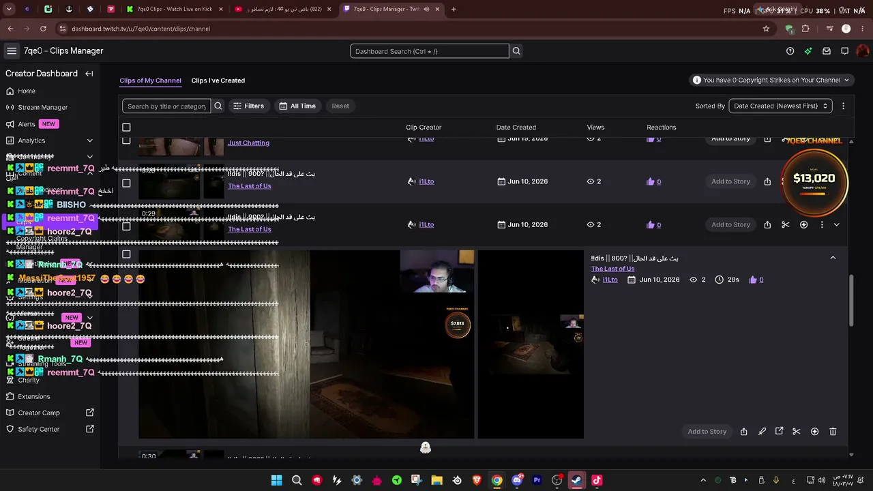Delete the expanded clip with trash icon
873x491 pixels.
[833, 432]
